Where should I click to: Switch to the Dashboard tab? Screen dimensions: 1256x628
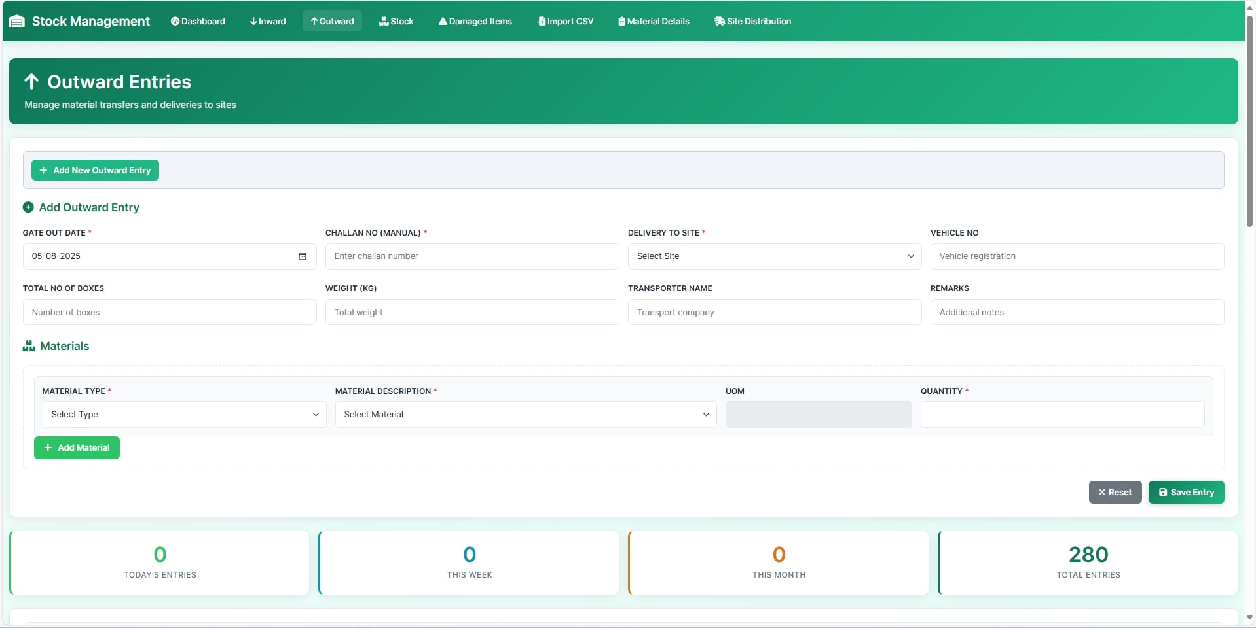198,21
